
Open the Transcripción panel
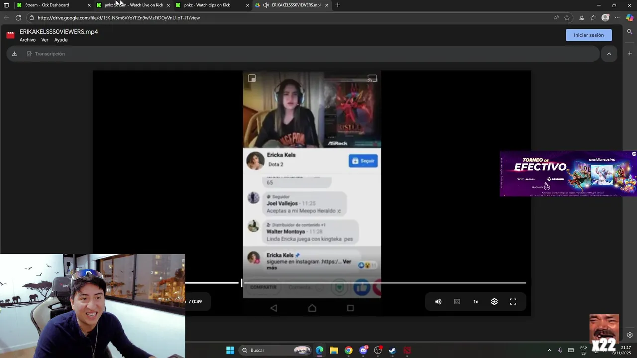click(x=46, y=54)
